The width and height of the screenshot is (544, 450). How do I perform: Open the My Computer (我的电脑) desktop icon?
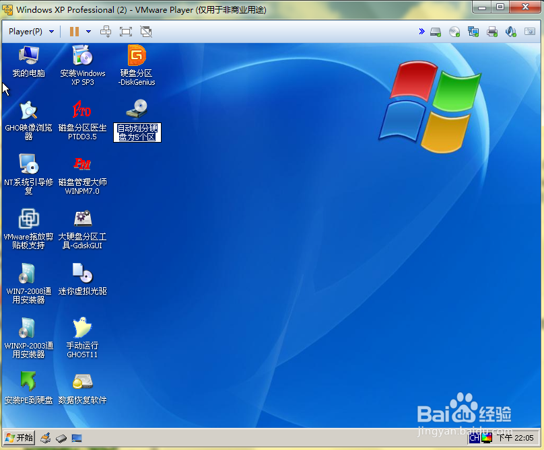pyautogui.click(x=29, y=61)
